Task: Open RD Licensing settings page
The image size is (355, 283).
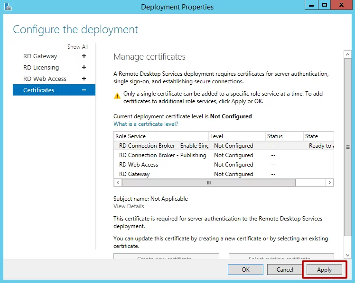Action: point(41,68)
